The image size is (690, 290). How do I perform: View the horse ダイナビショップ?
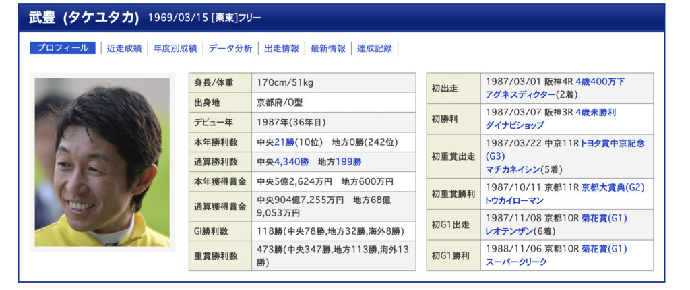[x=515, y=125]
